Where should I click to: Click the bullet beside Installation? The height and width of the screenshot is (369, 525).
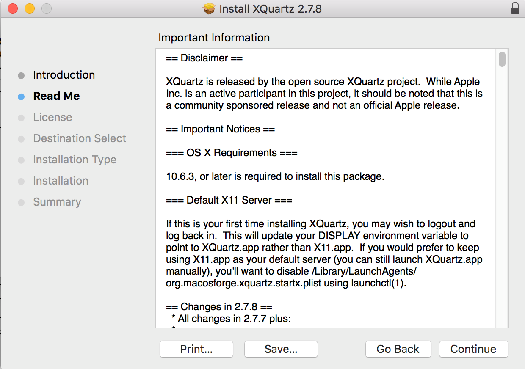(x=21, y=182)
